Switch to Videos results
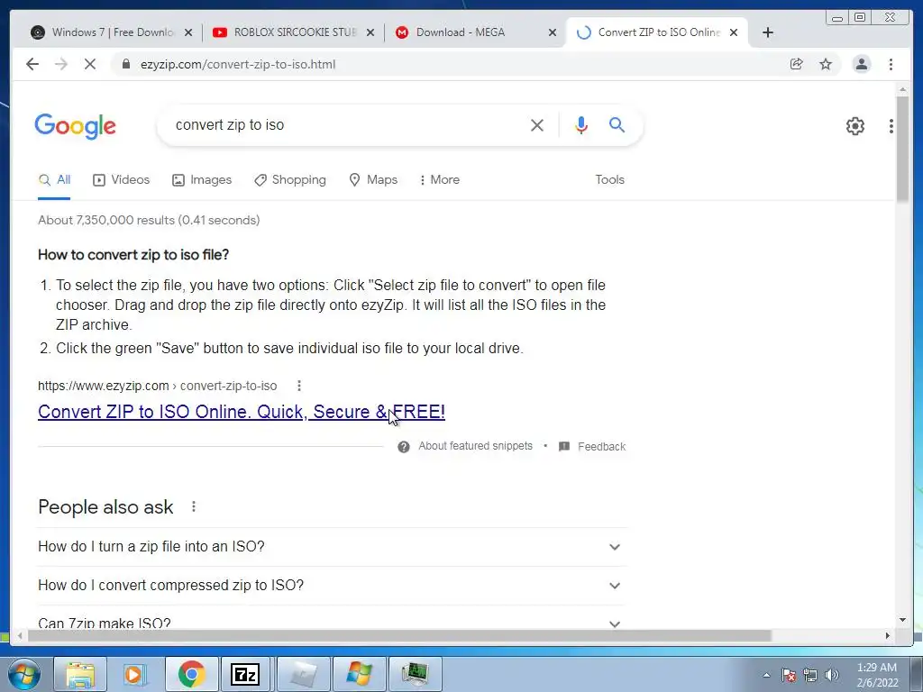The width and height of the screenshot is (923, 692). point(122,180)
